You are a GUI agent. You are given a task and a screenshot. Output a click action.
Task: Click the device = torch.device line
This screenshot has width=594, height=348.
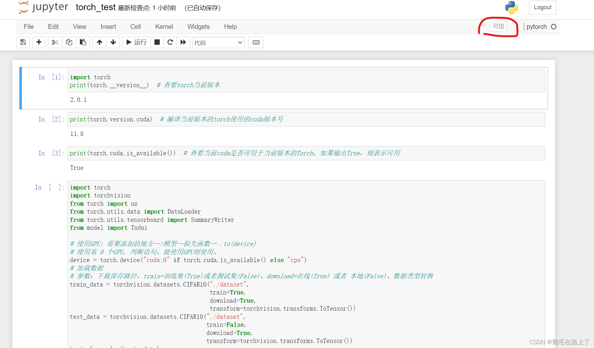[x=188, y=260]
